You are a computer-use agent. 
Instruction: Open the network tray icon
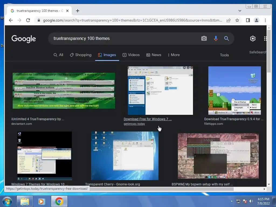(x=238, y=201)
